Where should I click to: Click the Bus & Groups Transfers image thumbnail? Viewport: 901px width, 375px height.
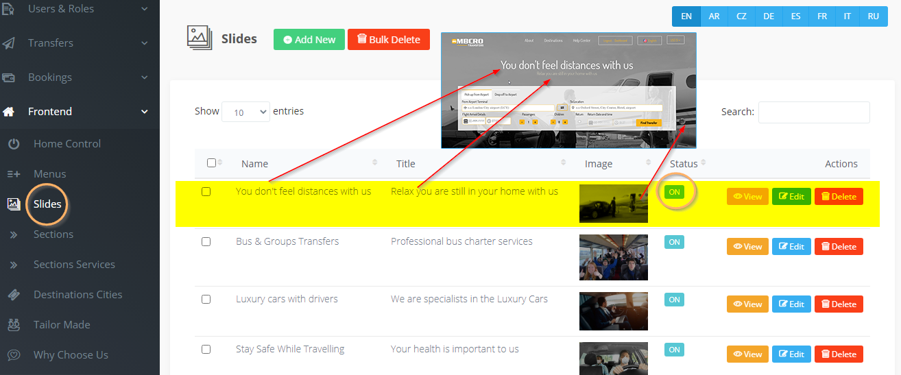coord(613,258)
